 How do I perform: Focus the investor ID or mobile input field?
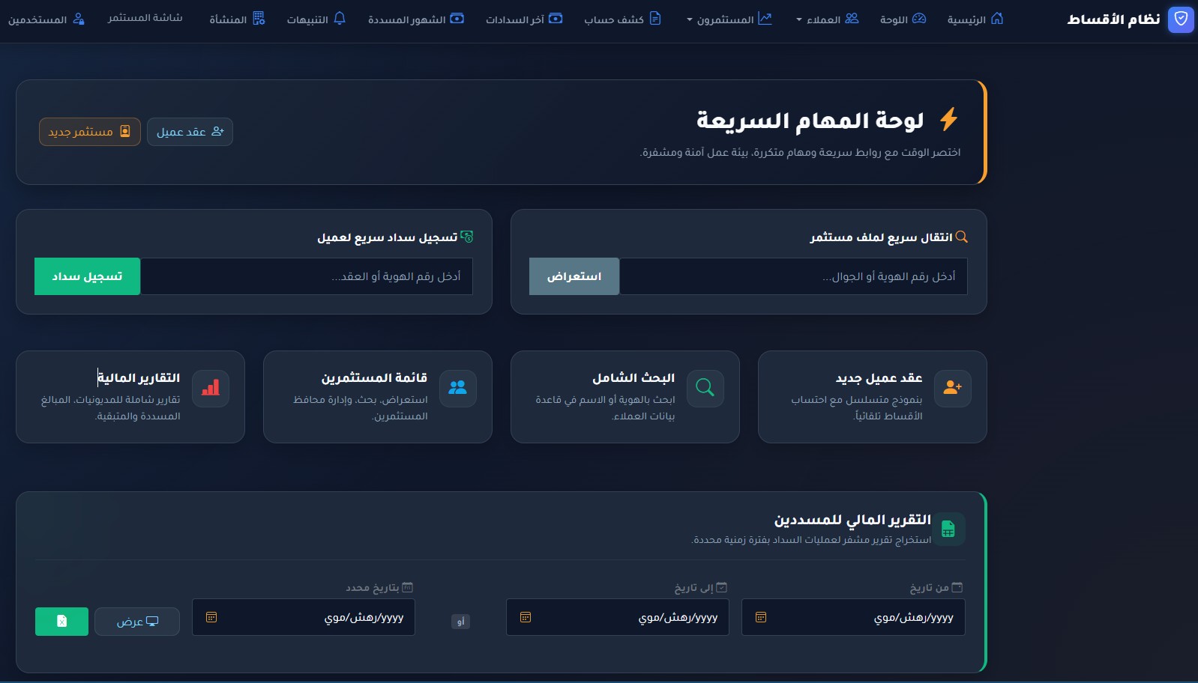[x=793, y=276]
